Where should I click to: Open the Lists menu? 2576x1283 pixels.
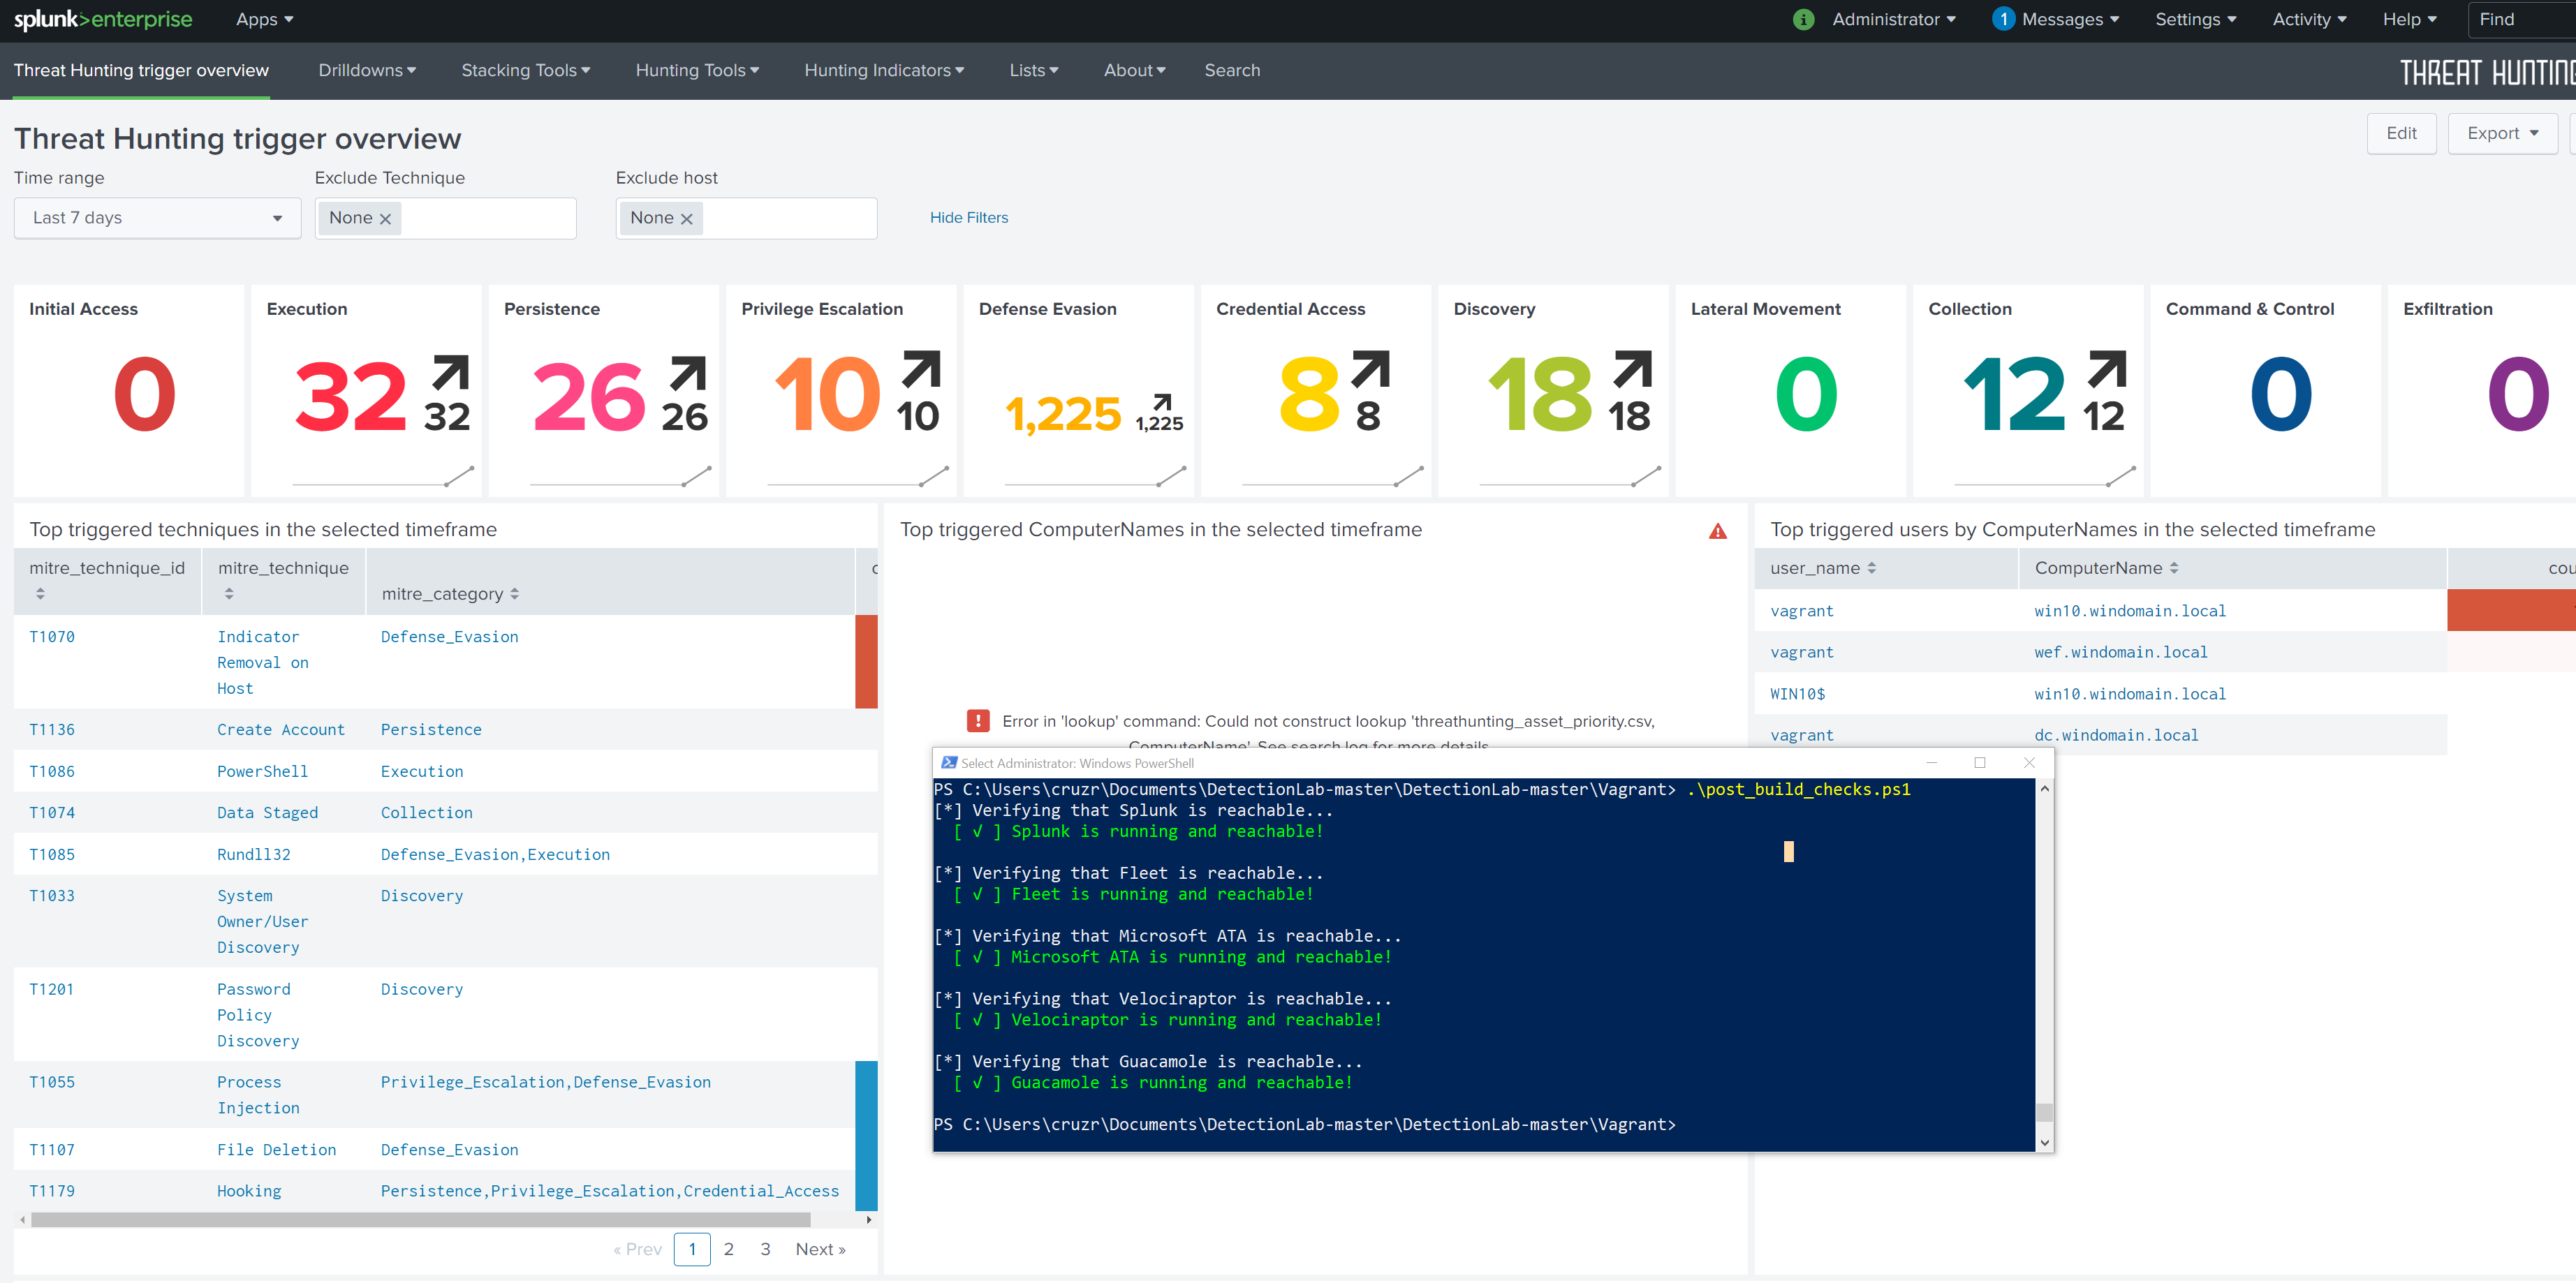(1033, 70)
